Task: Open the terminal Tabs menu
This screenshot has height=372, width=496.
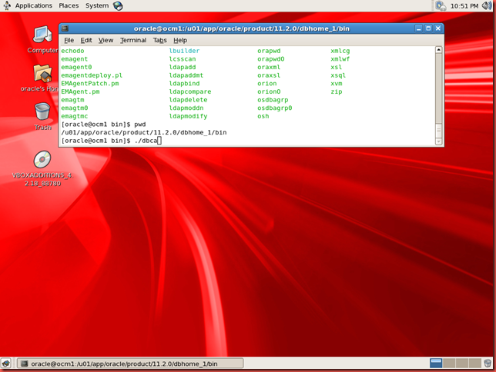Action: coord(159,40)
